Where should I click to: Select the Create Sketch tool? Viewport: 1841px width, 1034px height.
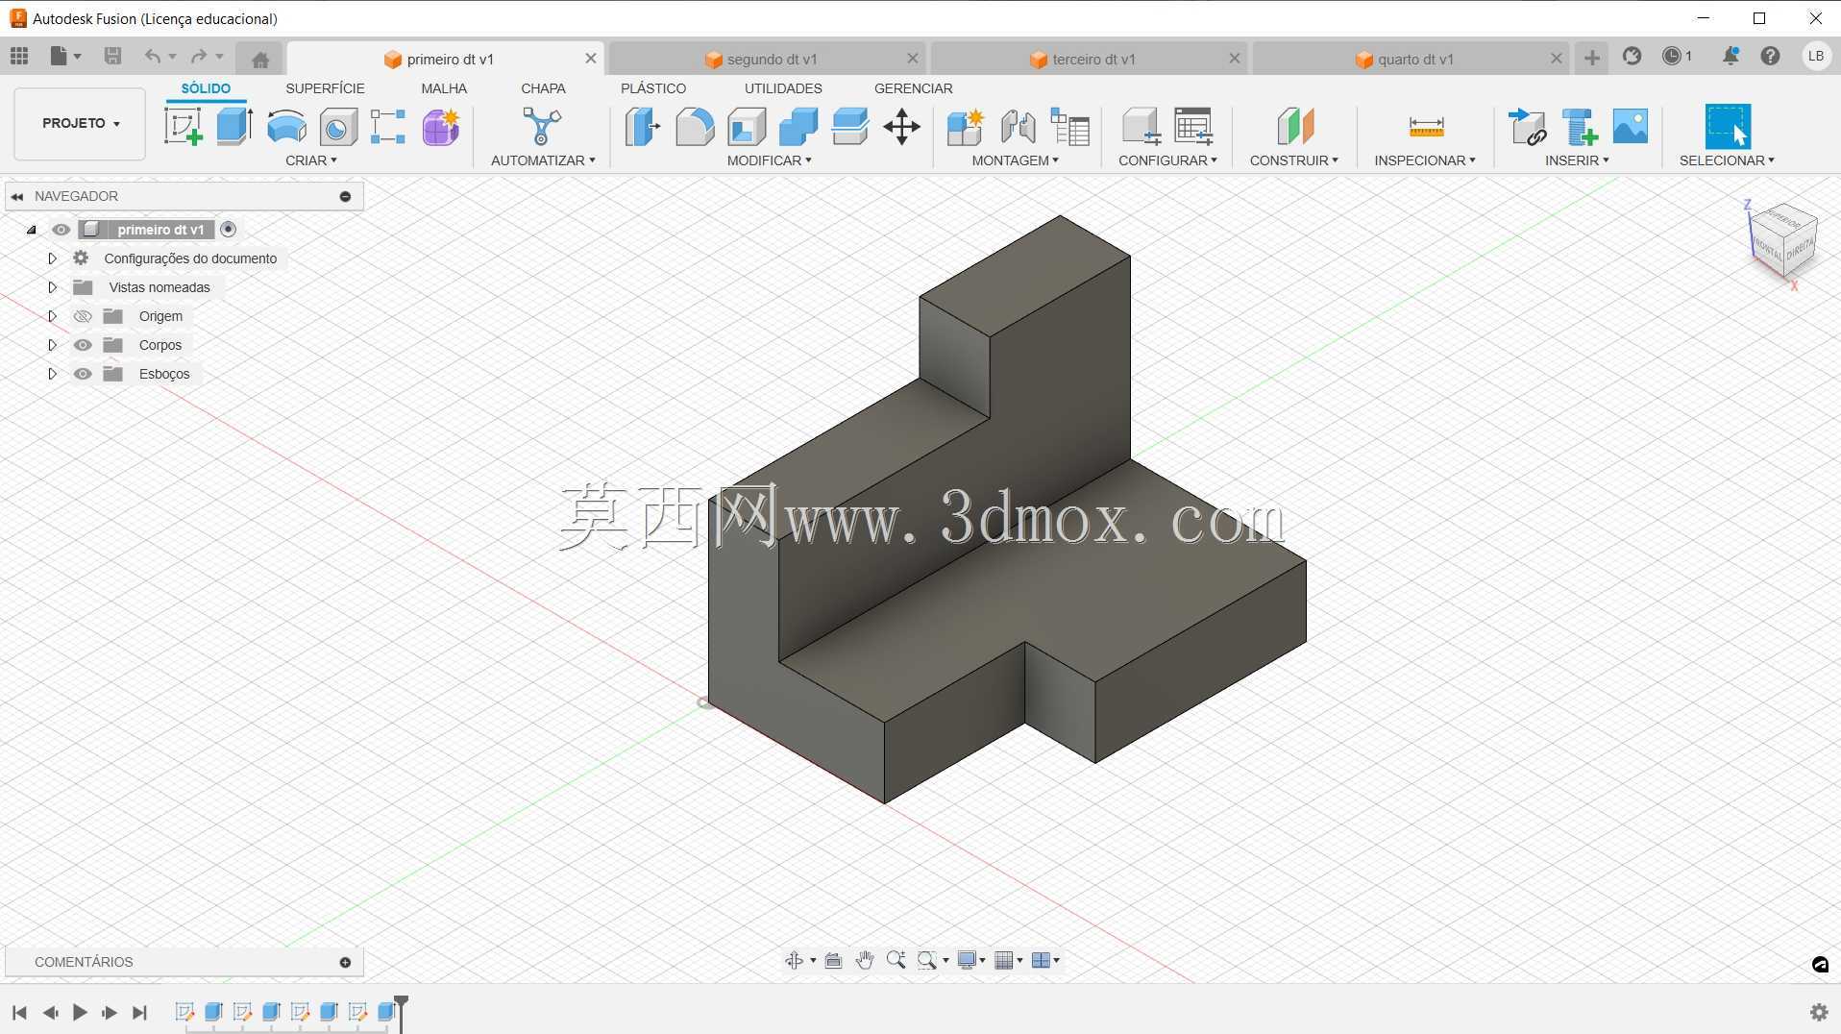point(183,127)
